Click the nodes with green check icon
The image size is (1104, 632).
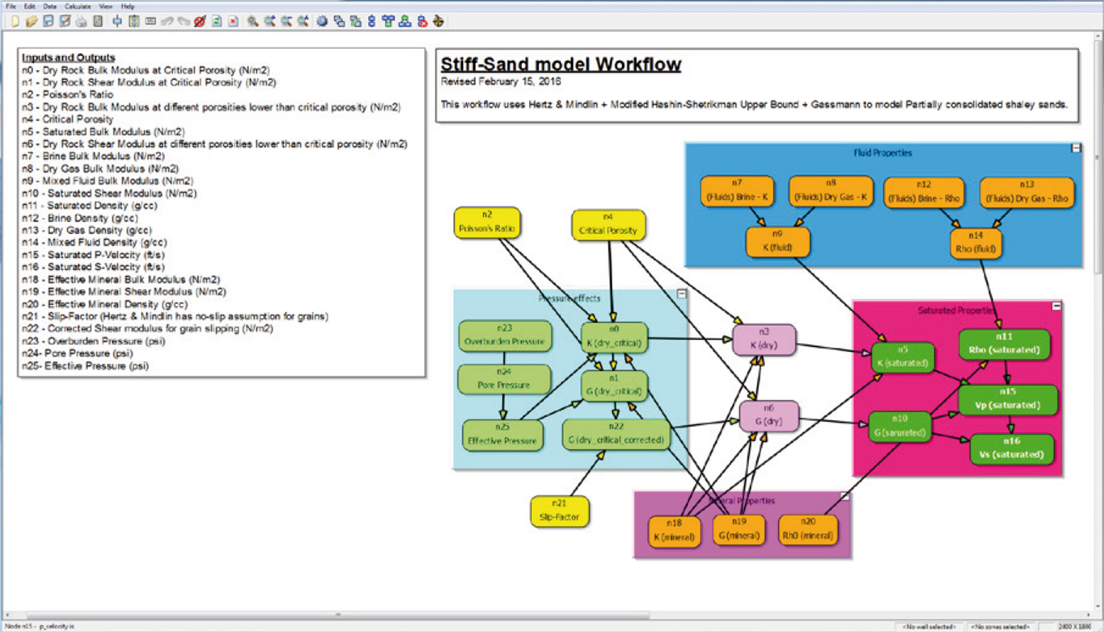point(355,21)
